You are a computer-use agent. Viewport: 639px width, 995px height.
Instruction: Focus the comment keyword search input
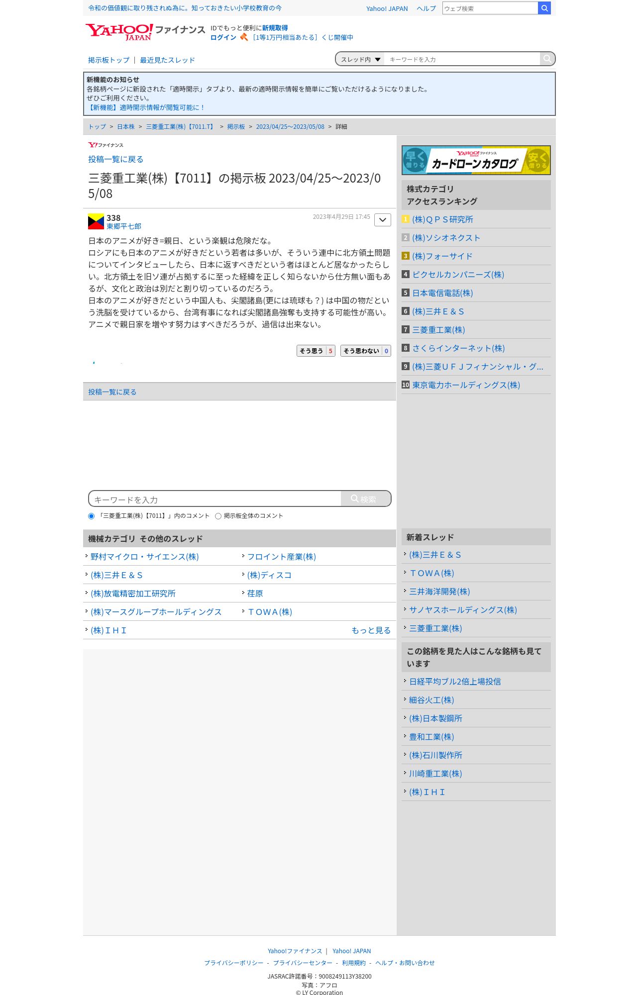[215, 499]
